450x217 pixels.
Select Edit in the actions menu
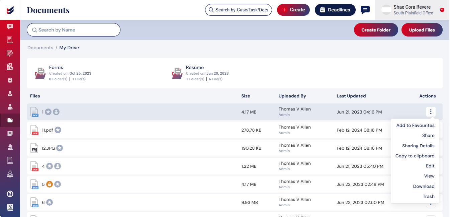[x=430, y=166]
